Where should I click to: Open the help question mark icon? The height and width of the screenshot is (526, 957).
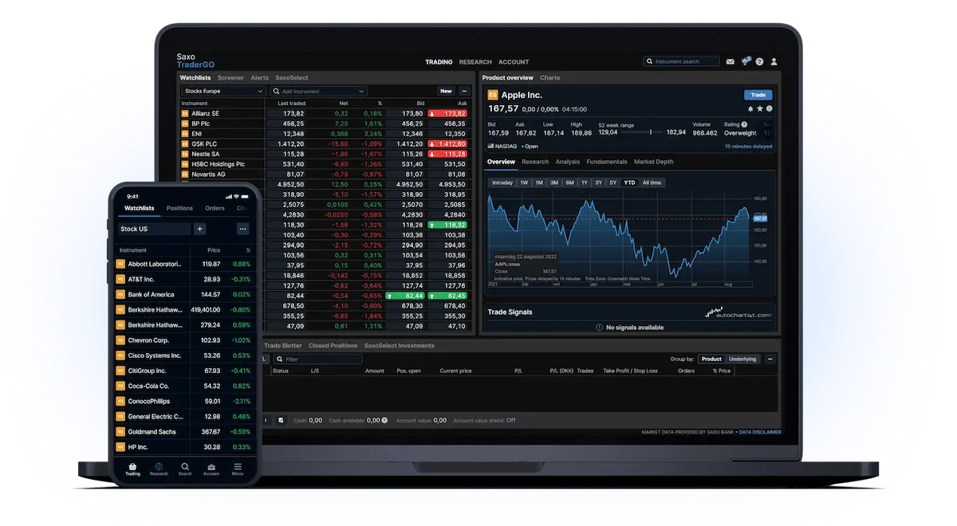click(759, 61)
